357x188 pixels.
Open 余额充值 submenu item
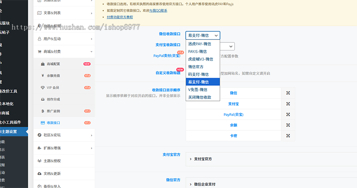[x=64, y=75]
